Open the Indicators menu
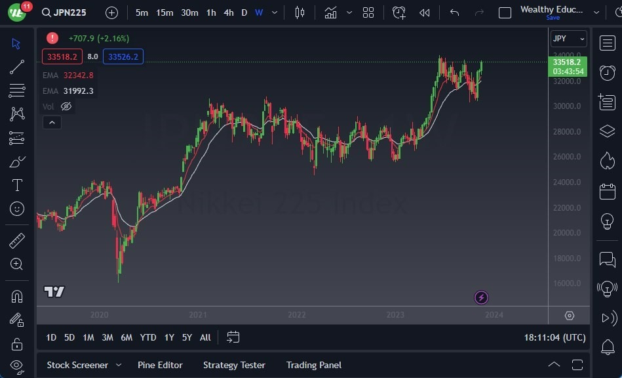This screenshot has height=378, width=622. (x=330, y=12)
